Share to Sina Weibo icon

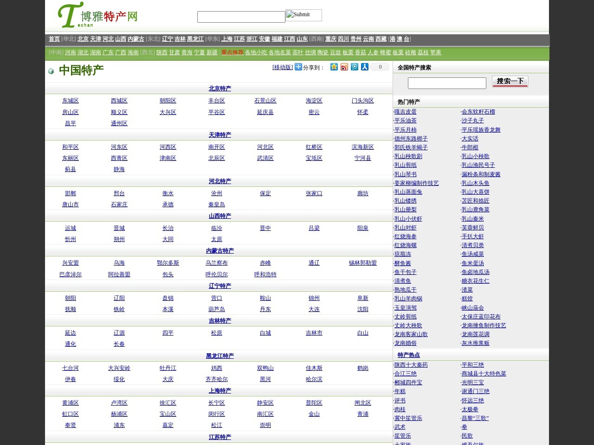coord(344,67)
